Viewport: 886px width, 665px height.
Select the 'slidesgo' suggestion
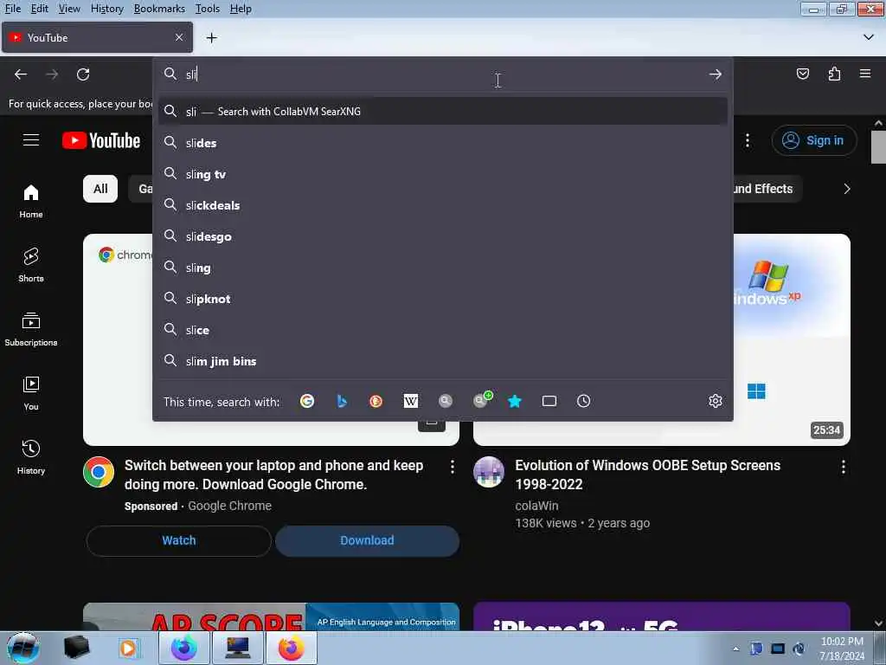pyautogui.click(x=443, y=236)
